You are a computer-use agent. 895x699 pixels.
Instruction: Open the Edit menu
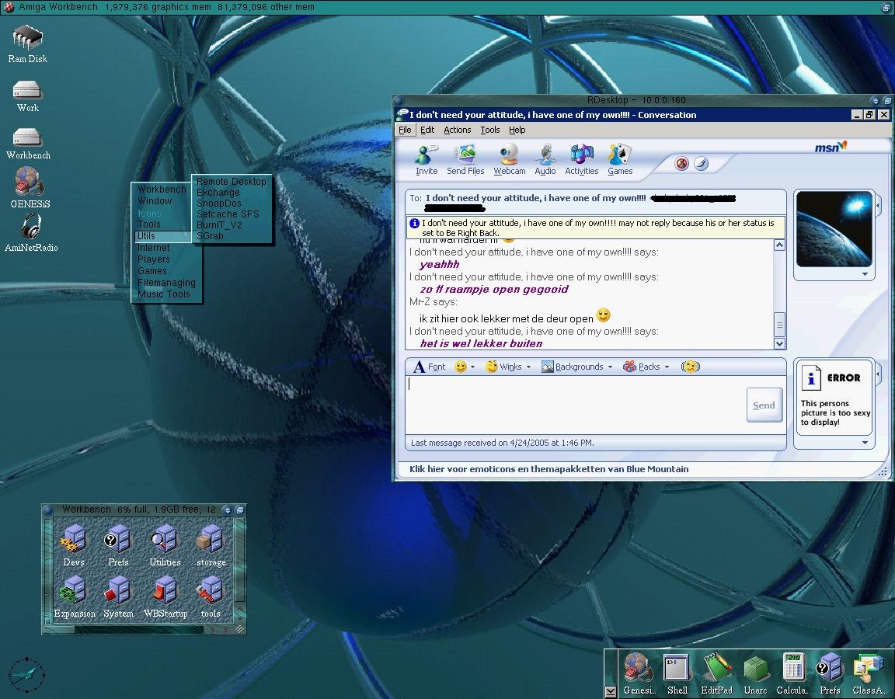point(427,130)
